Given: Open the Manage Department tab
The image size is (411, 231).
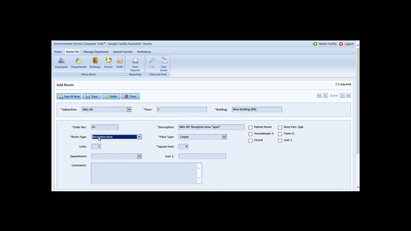Looking at the screenshot, I should [96, 52].
